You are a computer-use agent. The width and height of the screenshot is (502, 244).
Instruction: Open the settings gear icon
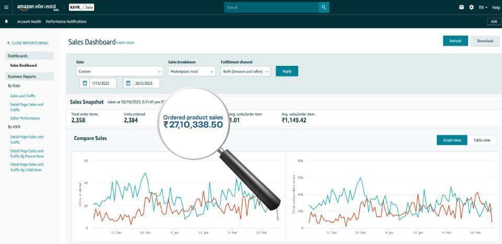click(471, 7)
